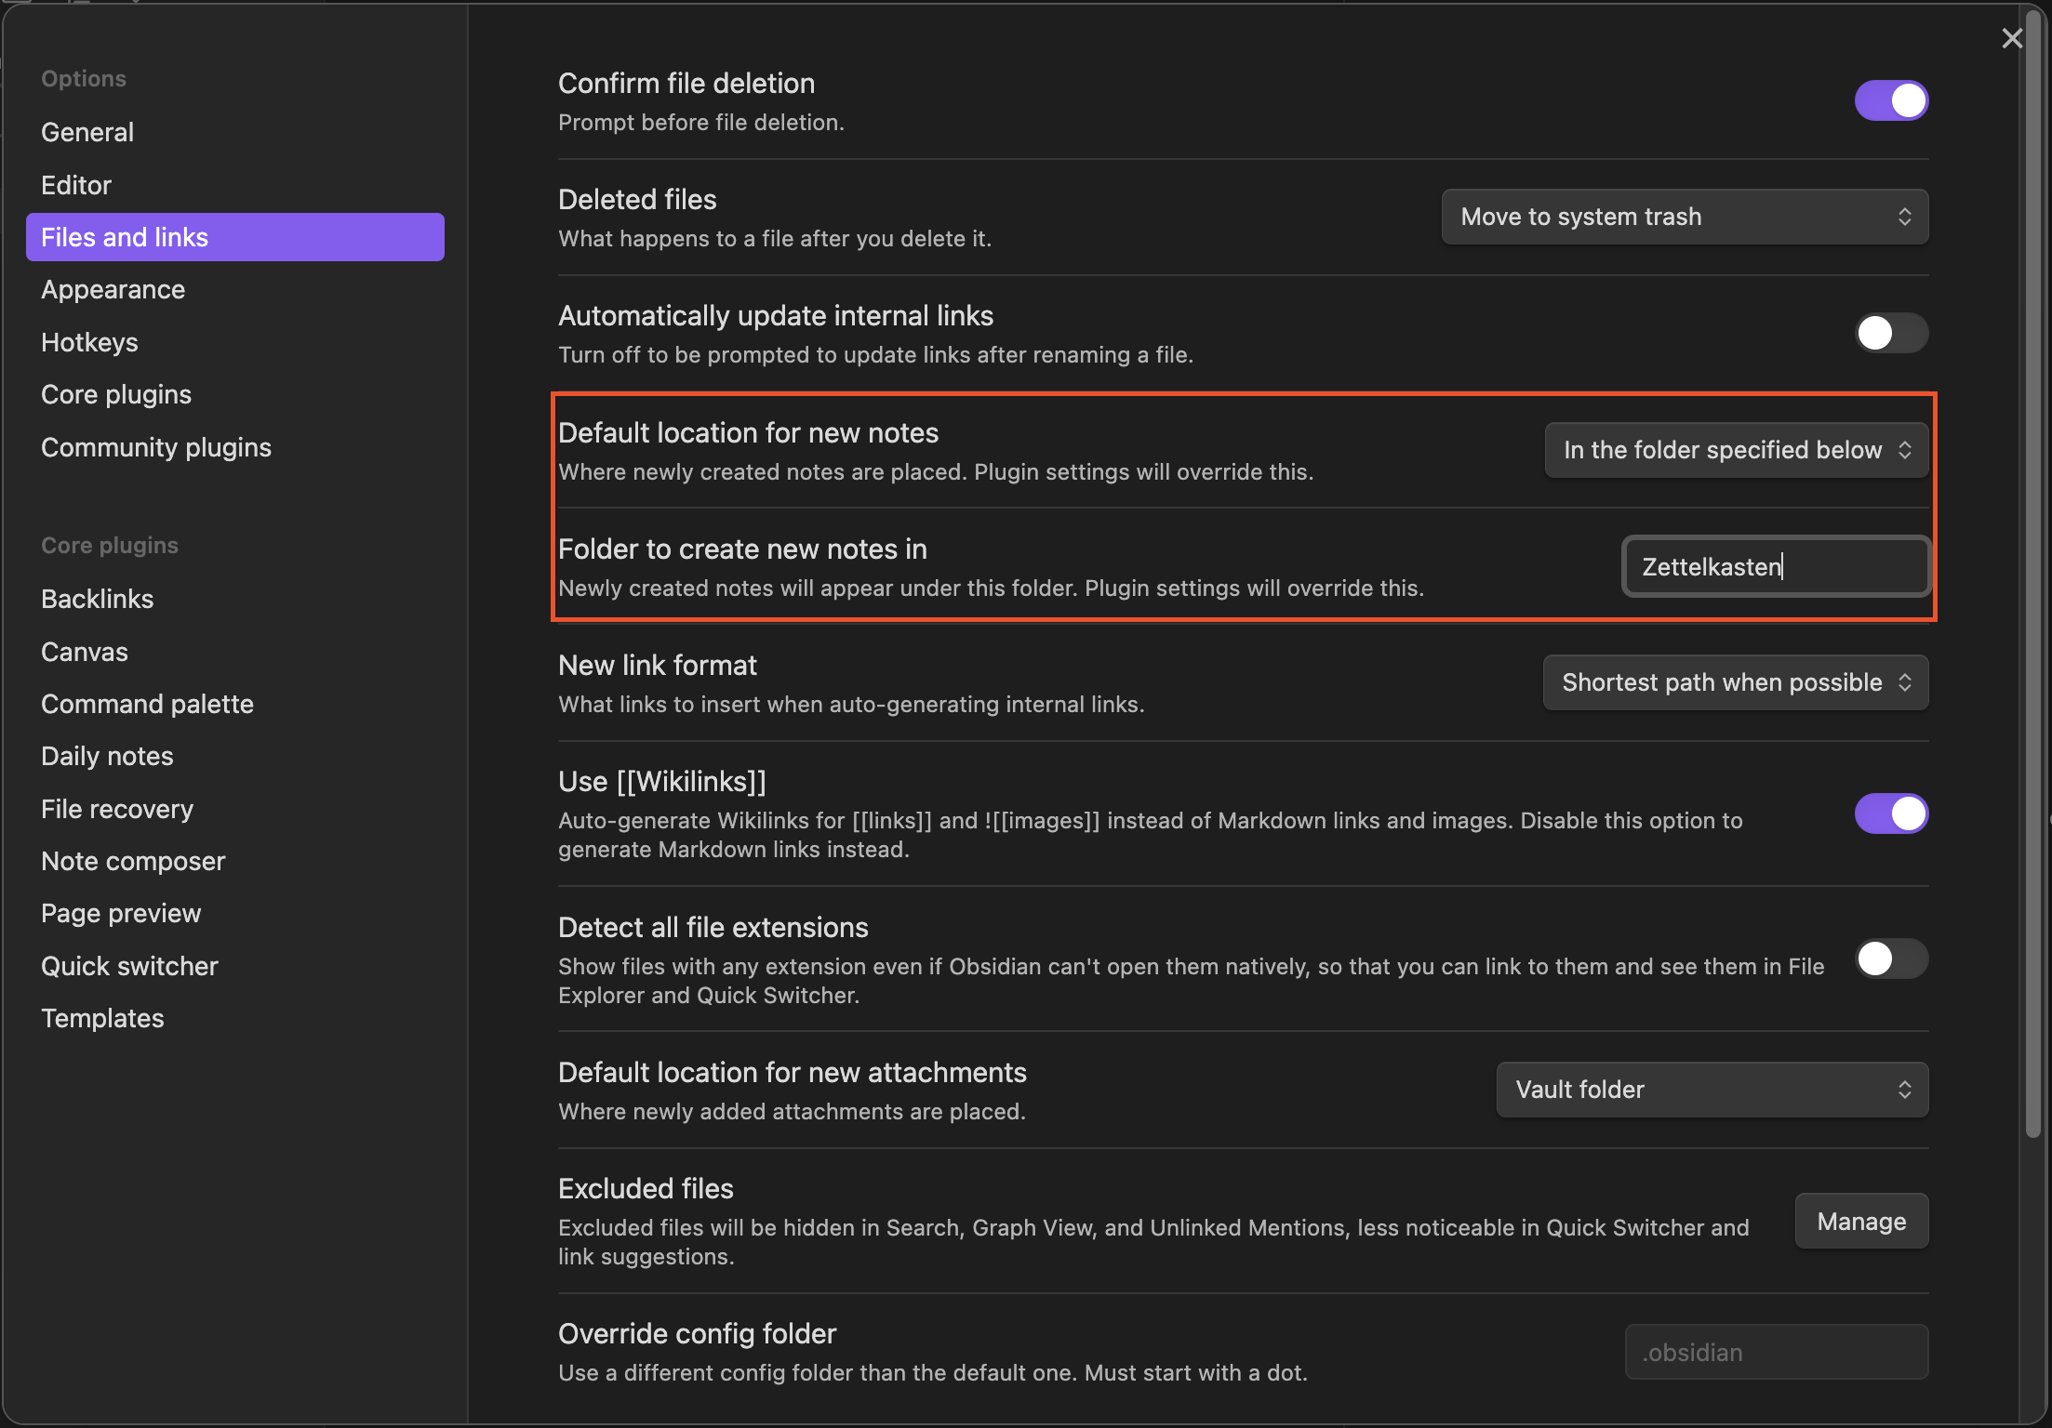The height and width of the screenshot is (1428, 2052).
Task: Click the Override config folder text field
Action: point(1775,1351)
